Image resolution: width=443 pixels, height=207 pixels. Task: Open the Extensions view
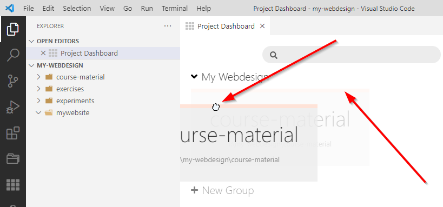click(x=13, y=133)
